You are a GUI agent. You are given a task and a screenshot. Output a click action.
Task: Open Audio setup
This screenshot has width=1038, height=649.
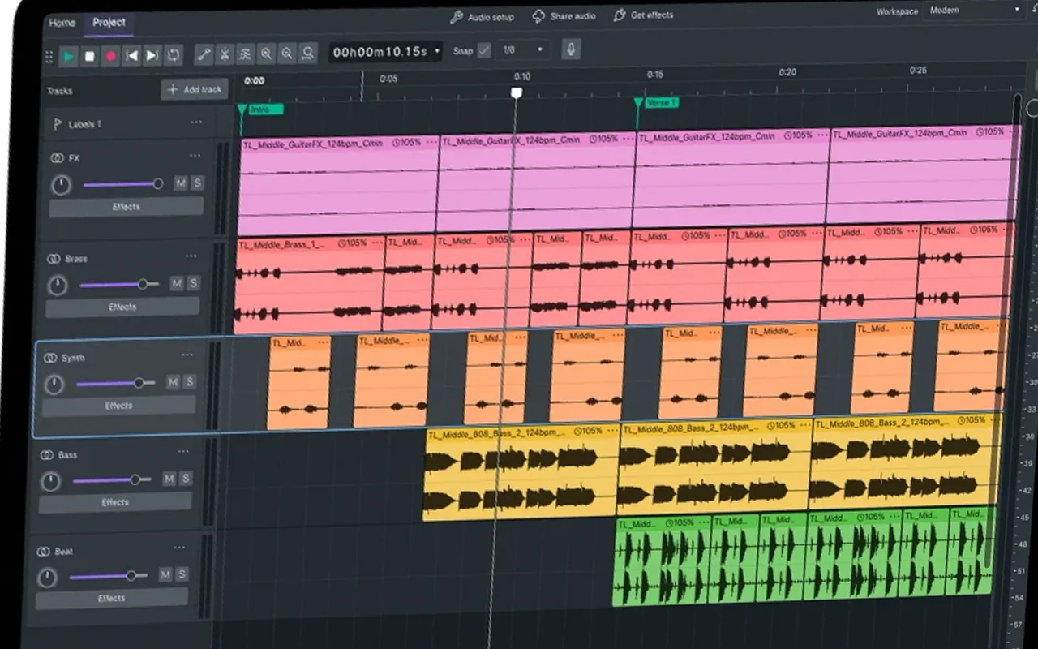(x=482, y=17)
